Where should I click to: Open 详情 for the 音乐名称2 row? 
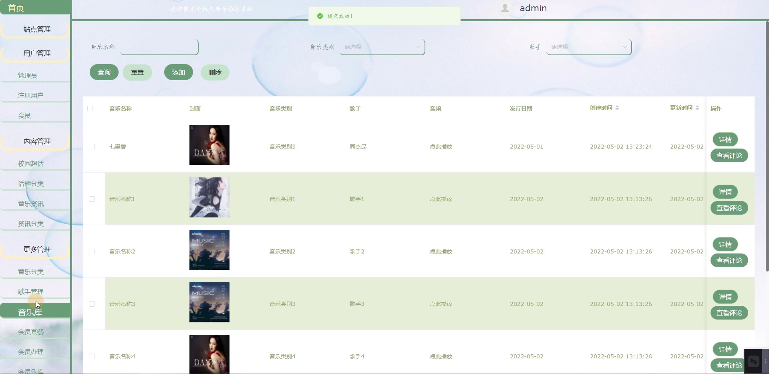point(725,244)
